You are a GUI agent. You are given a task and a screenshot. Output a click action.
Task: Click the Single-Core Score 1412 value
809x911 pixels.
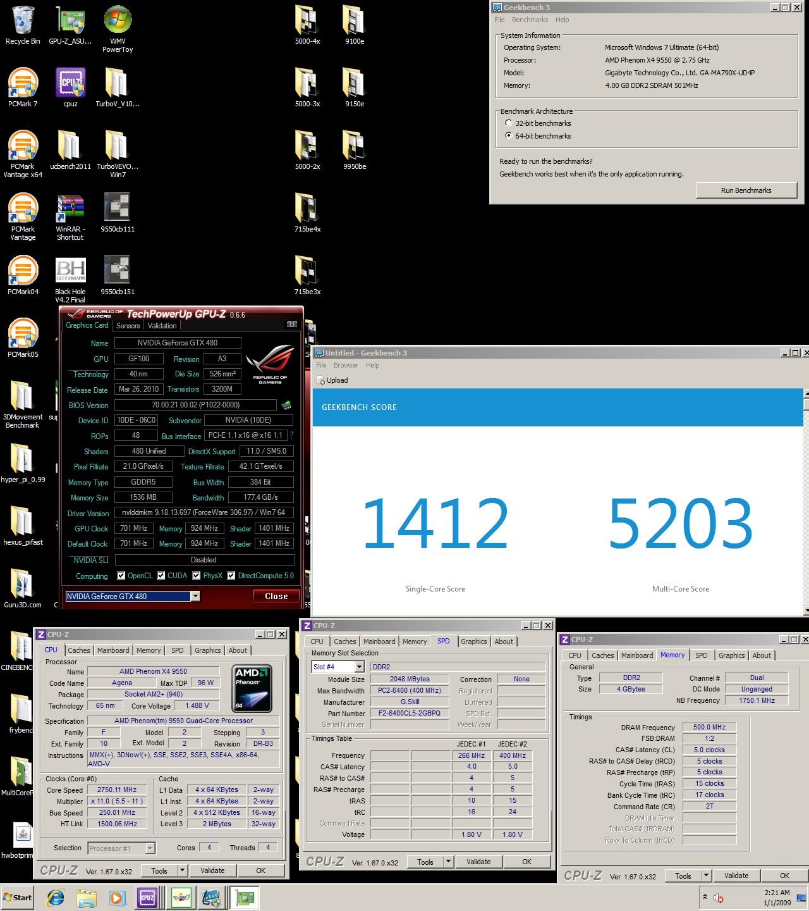(x=435, y=523)
